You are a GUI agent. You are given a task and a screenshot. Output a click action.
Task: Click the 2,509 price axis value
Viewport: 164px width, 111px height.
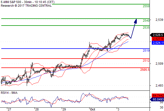pos(159,64)
